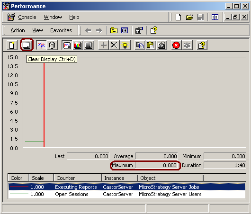Click the green color line of Open Sessions
Viewport: 251px width, 214px height.
tap(19, 194)
